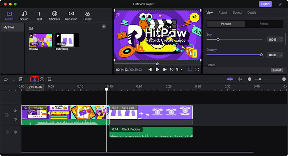Click the music track note icon
The width and height of the screenshot is (288, 156).
pos(6,132)
